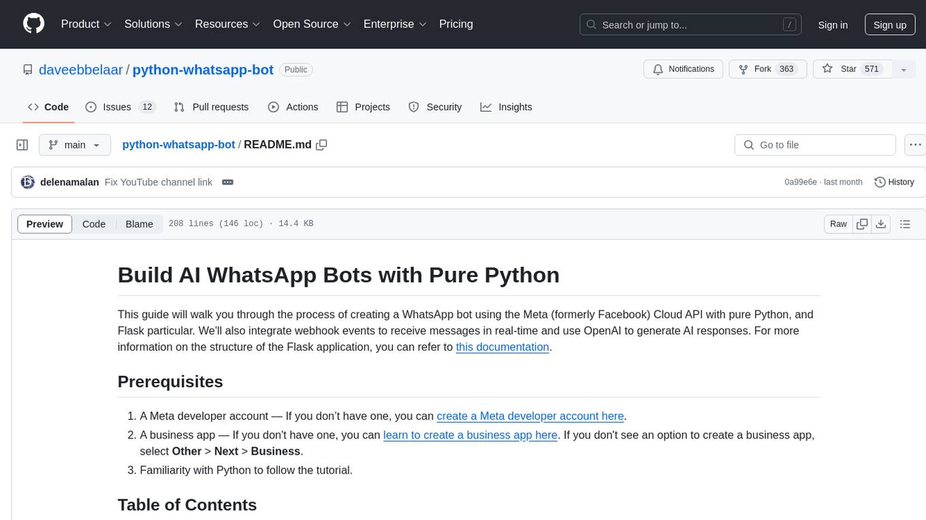The image size is (926, 520).
Task: Click the Fork count 363
Action: [x=786, y=69]
